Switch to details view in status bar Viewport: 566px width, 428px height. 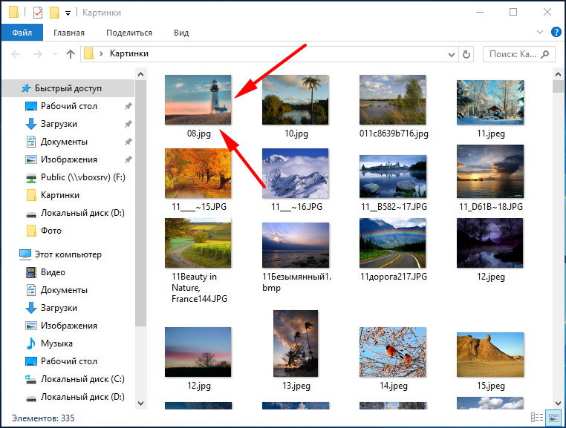coord(537,418)
